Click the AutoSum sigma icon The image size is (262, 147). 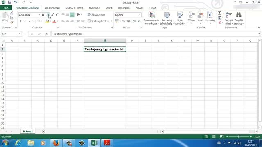click(220, 13)
